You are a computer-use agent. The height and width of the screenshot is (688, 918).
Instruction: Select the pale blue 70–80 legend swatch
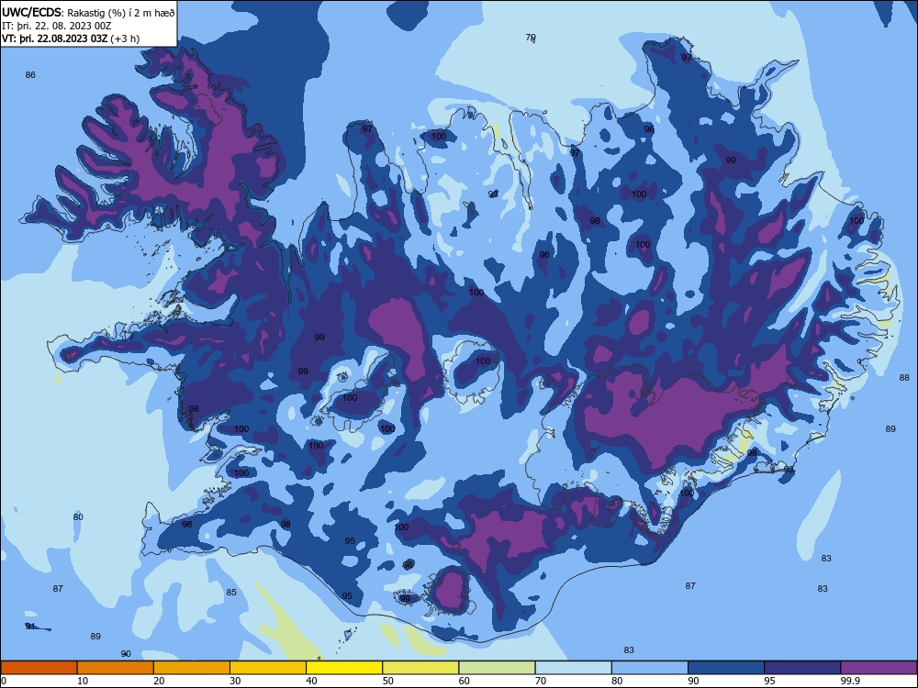click(x=573, y=668)
